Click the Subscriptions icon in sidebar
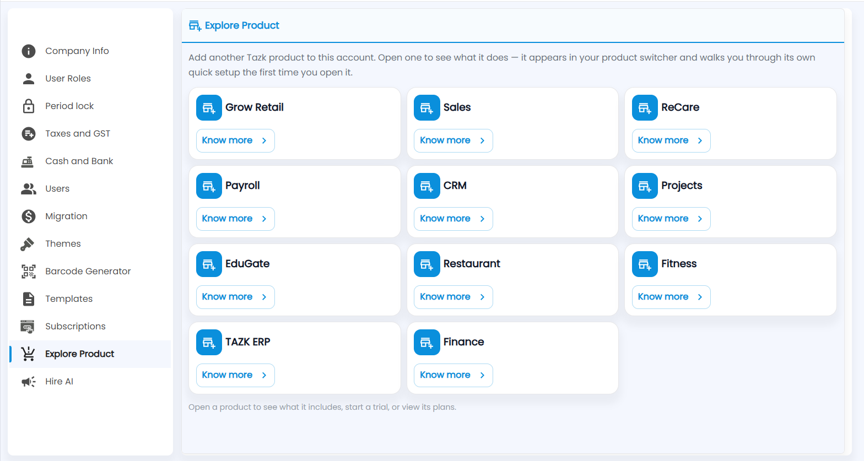Viewport: 864px width, 461px height. tap(28, 327)
